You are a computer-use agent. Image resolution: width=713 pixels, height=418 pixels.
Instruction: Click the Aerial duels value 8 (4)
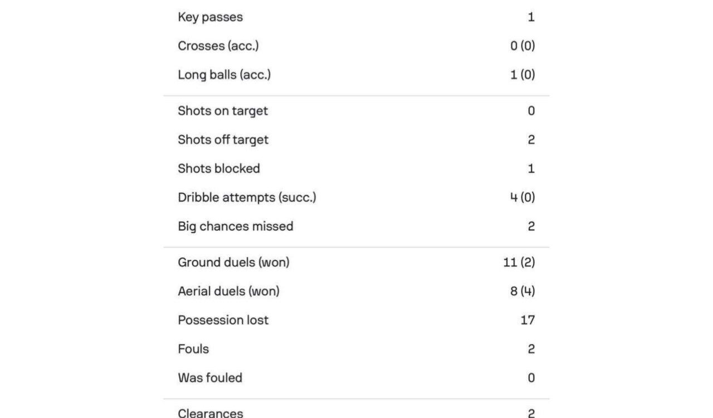522,291
